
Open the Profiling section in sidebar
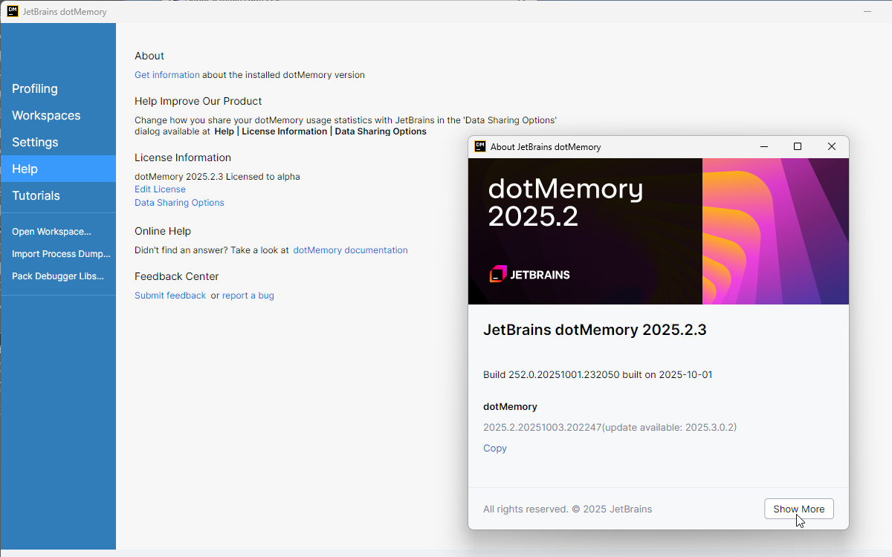(x=35, y=89)
